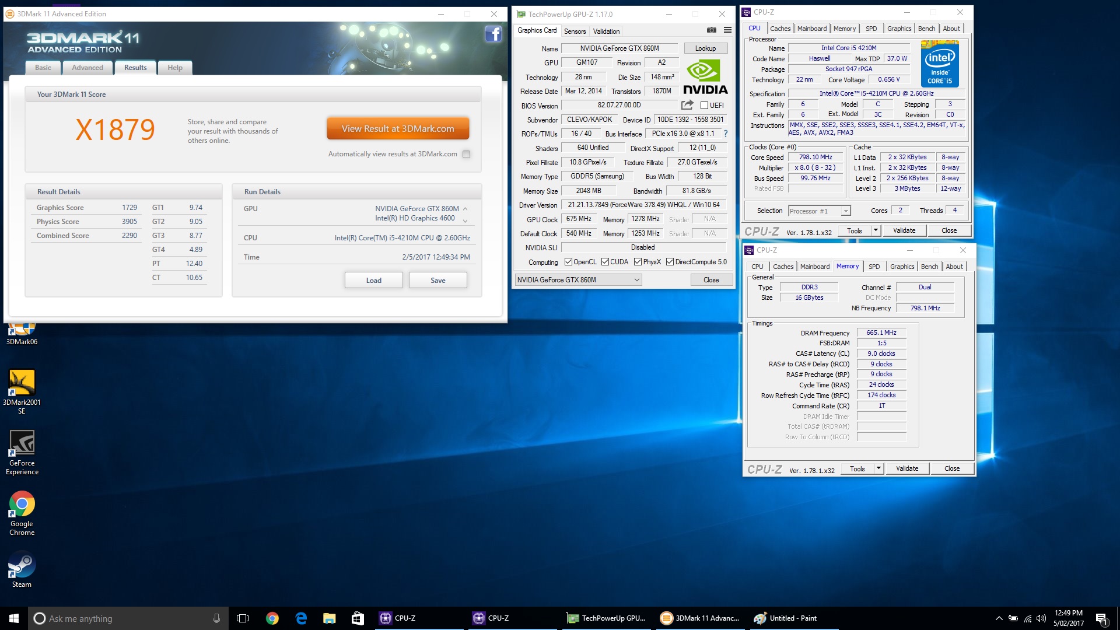Image resolution: width=1120 pixels, height=630 pixels.
Task: Click the Driver Version field in GPU-Z
Action: (x=644, y=205)
